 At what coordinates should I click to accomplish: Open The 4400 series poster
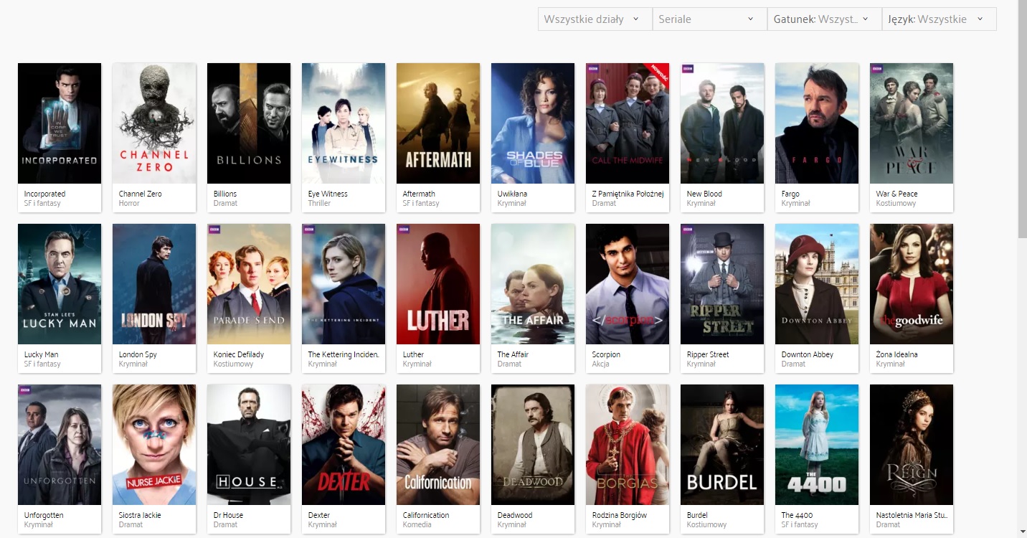[817, 445]
